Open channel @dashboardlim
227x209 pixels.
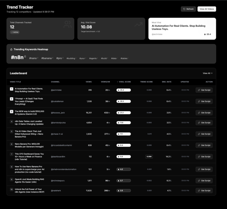[x=58, y=157]
